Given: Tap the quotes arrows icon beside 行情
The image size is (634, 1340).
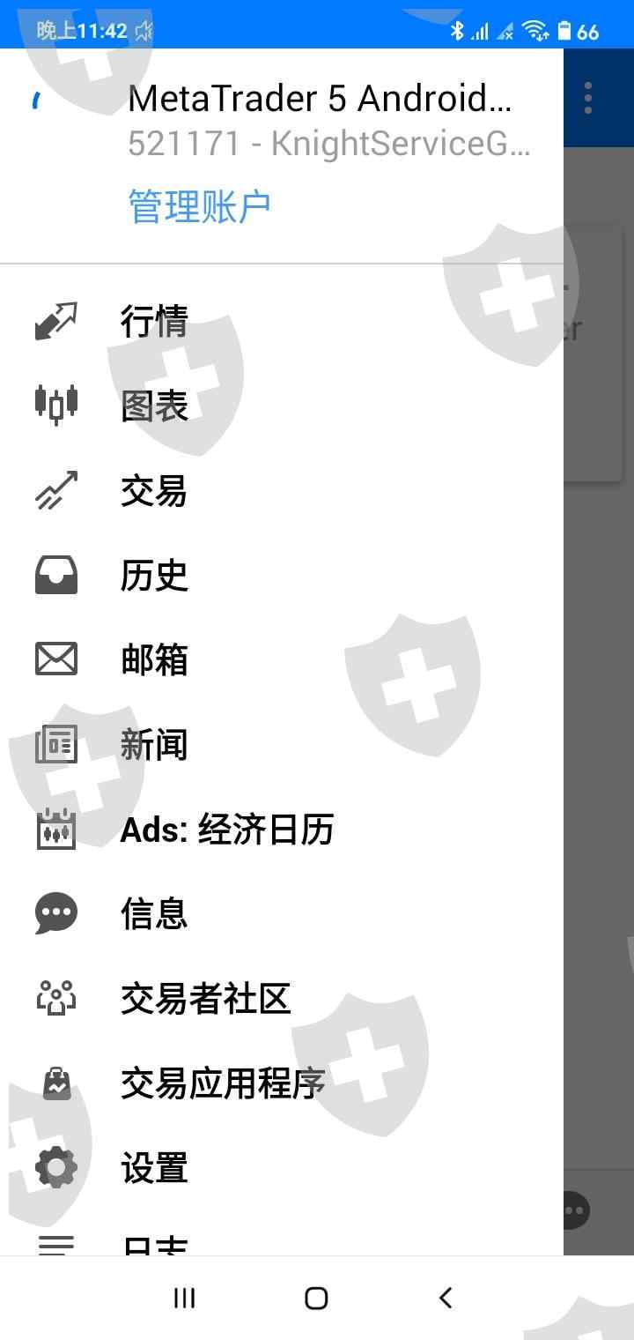Looking at the screenshot, I should [56, 321].
